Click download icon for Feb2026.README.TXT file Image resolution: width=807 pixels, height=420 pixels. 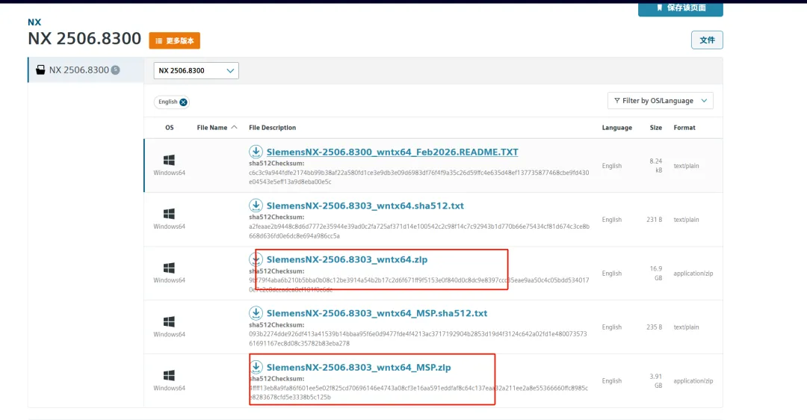256,151
